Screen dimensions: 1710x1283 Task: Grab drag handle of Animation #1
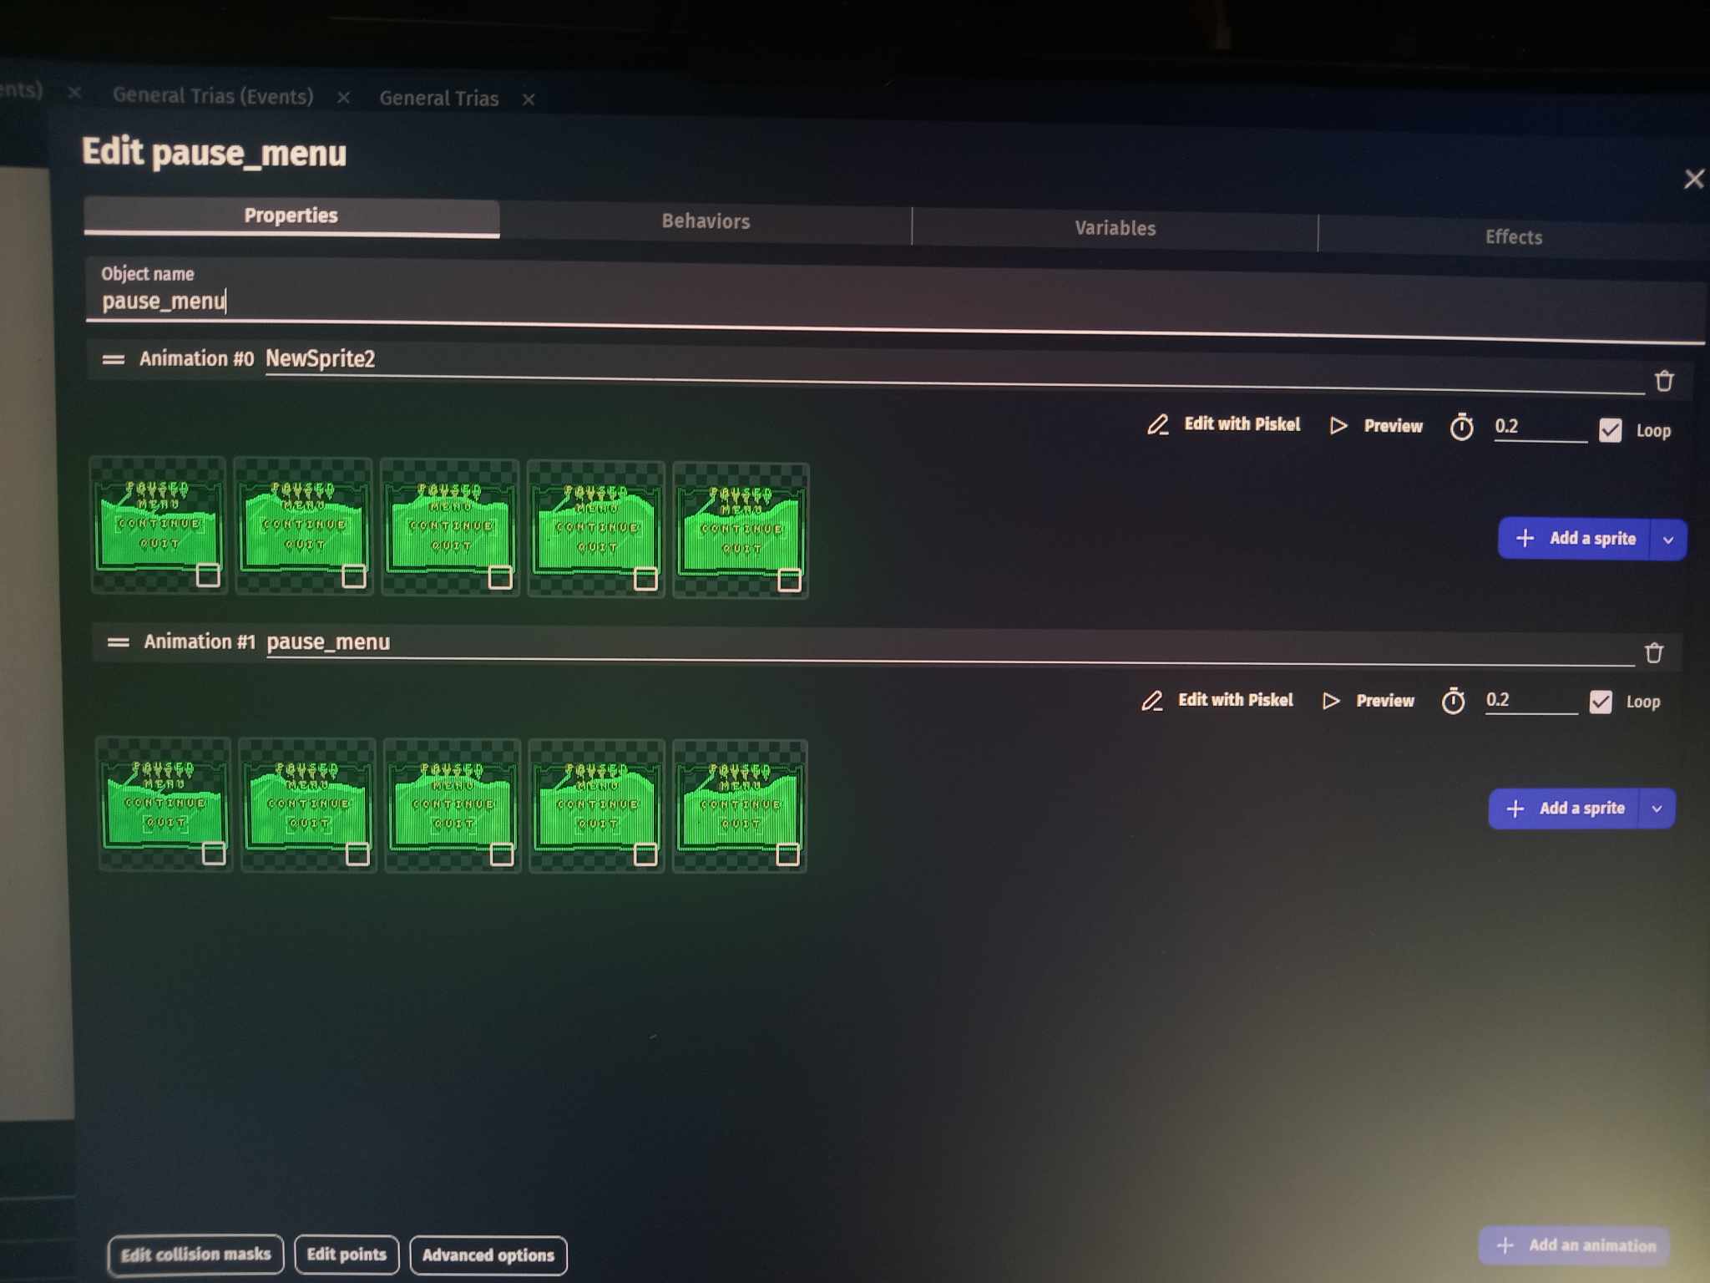click(x=118, y=642)
